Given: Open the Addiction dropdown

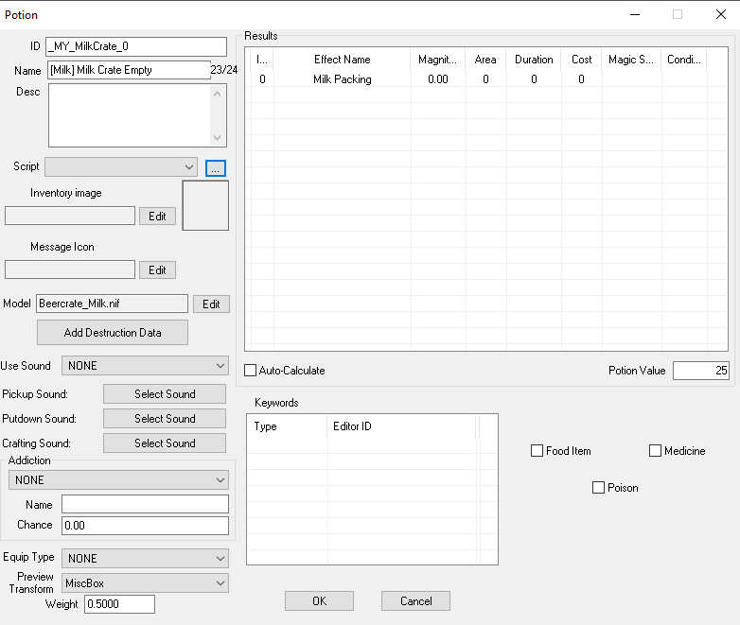Looking at the screenshot, I should click(x=118, y=479).
